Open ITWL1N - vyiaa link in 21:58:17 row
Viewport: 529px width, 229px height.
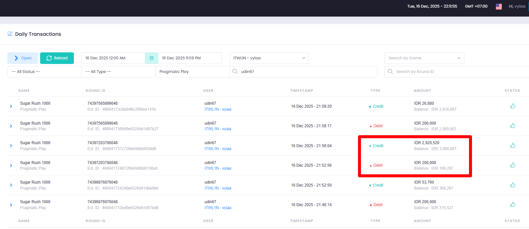coord(218,129)
